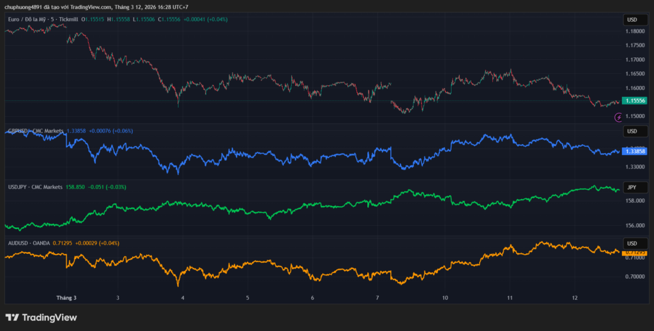
Task: Open the USD currency selector on the EUR/USD pane
Action: 631,20
